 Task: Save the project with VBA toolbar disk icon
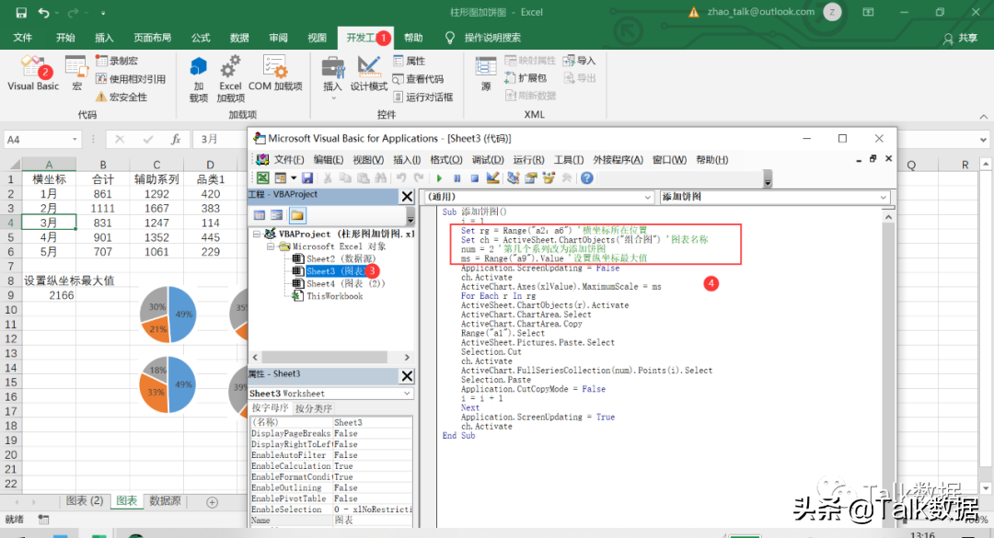pyautogui.click(x=307, y=178)
